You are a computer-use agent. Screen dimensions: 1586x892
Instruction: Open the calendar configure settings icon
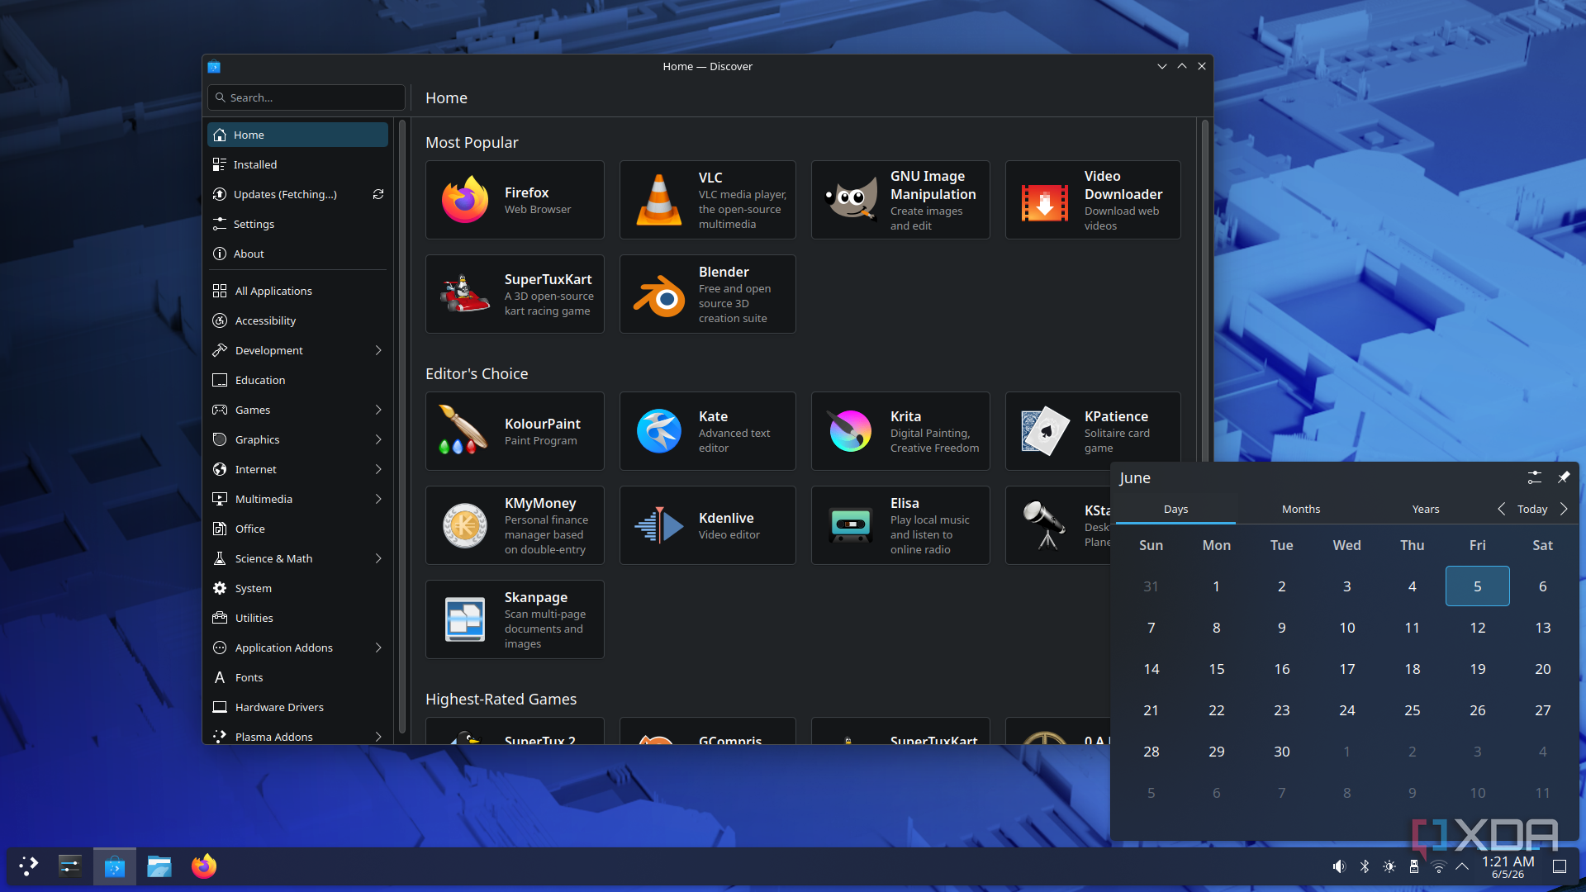1534,477
